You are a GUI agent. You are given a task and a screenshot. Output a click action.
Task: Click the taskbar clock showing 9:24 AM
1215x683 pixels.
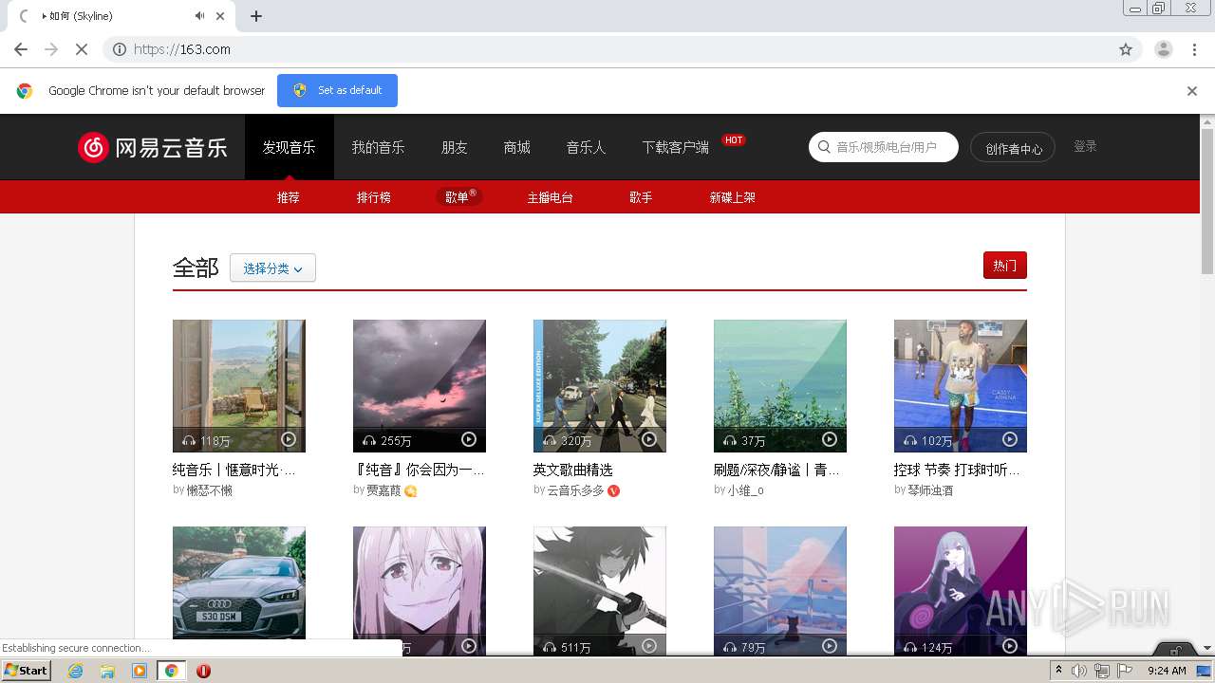tap(1167, 671)
